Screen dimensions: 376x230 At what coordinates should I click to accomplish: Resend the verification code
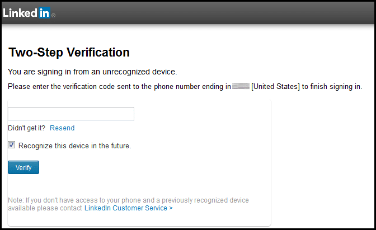point(62,128)
